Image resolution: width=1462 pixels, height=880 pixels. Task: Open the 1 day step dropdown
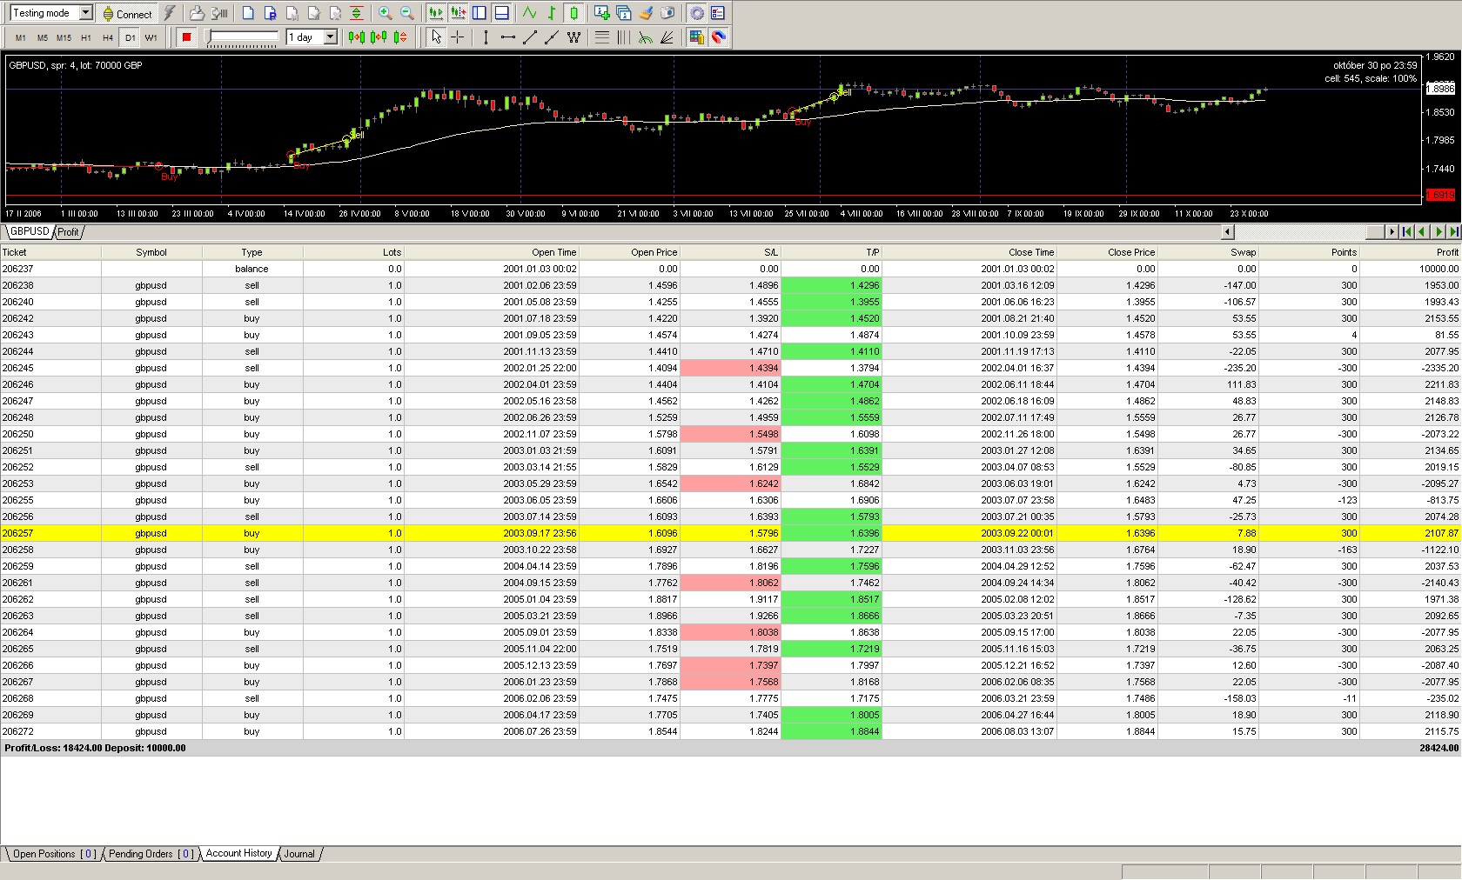(331, 37)
